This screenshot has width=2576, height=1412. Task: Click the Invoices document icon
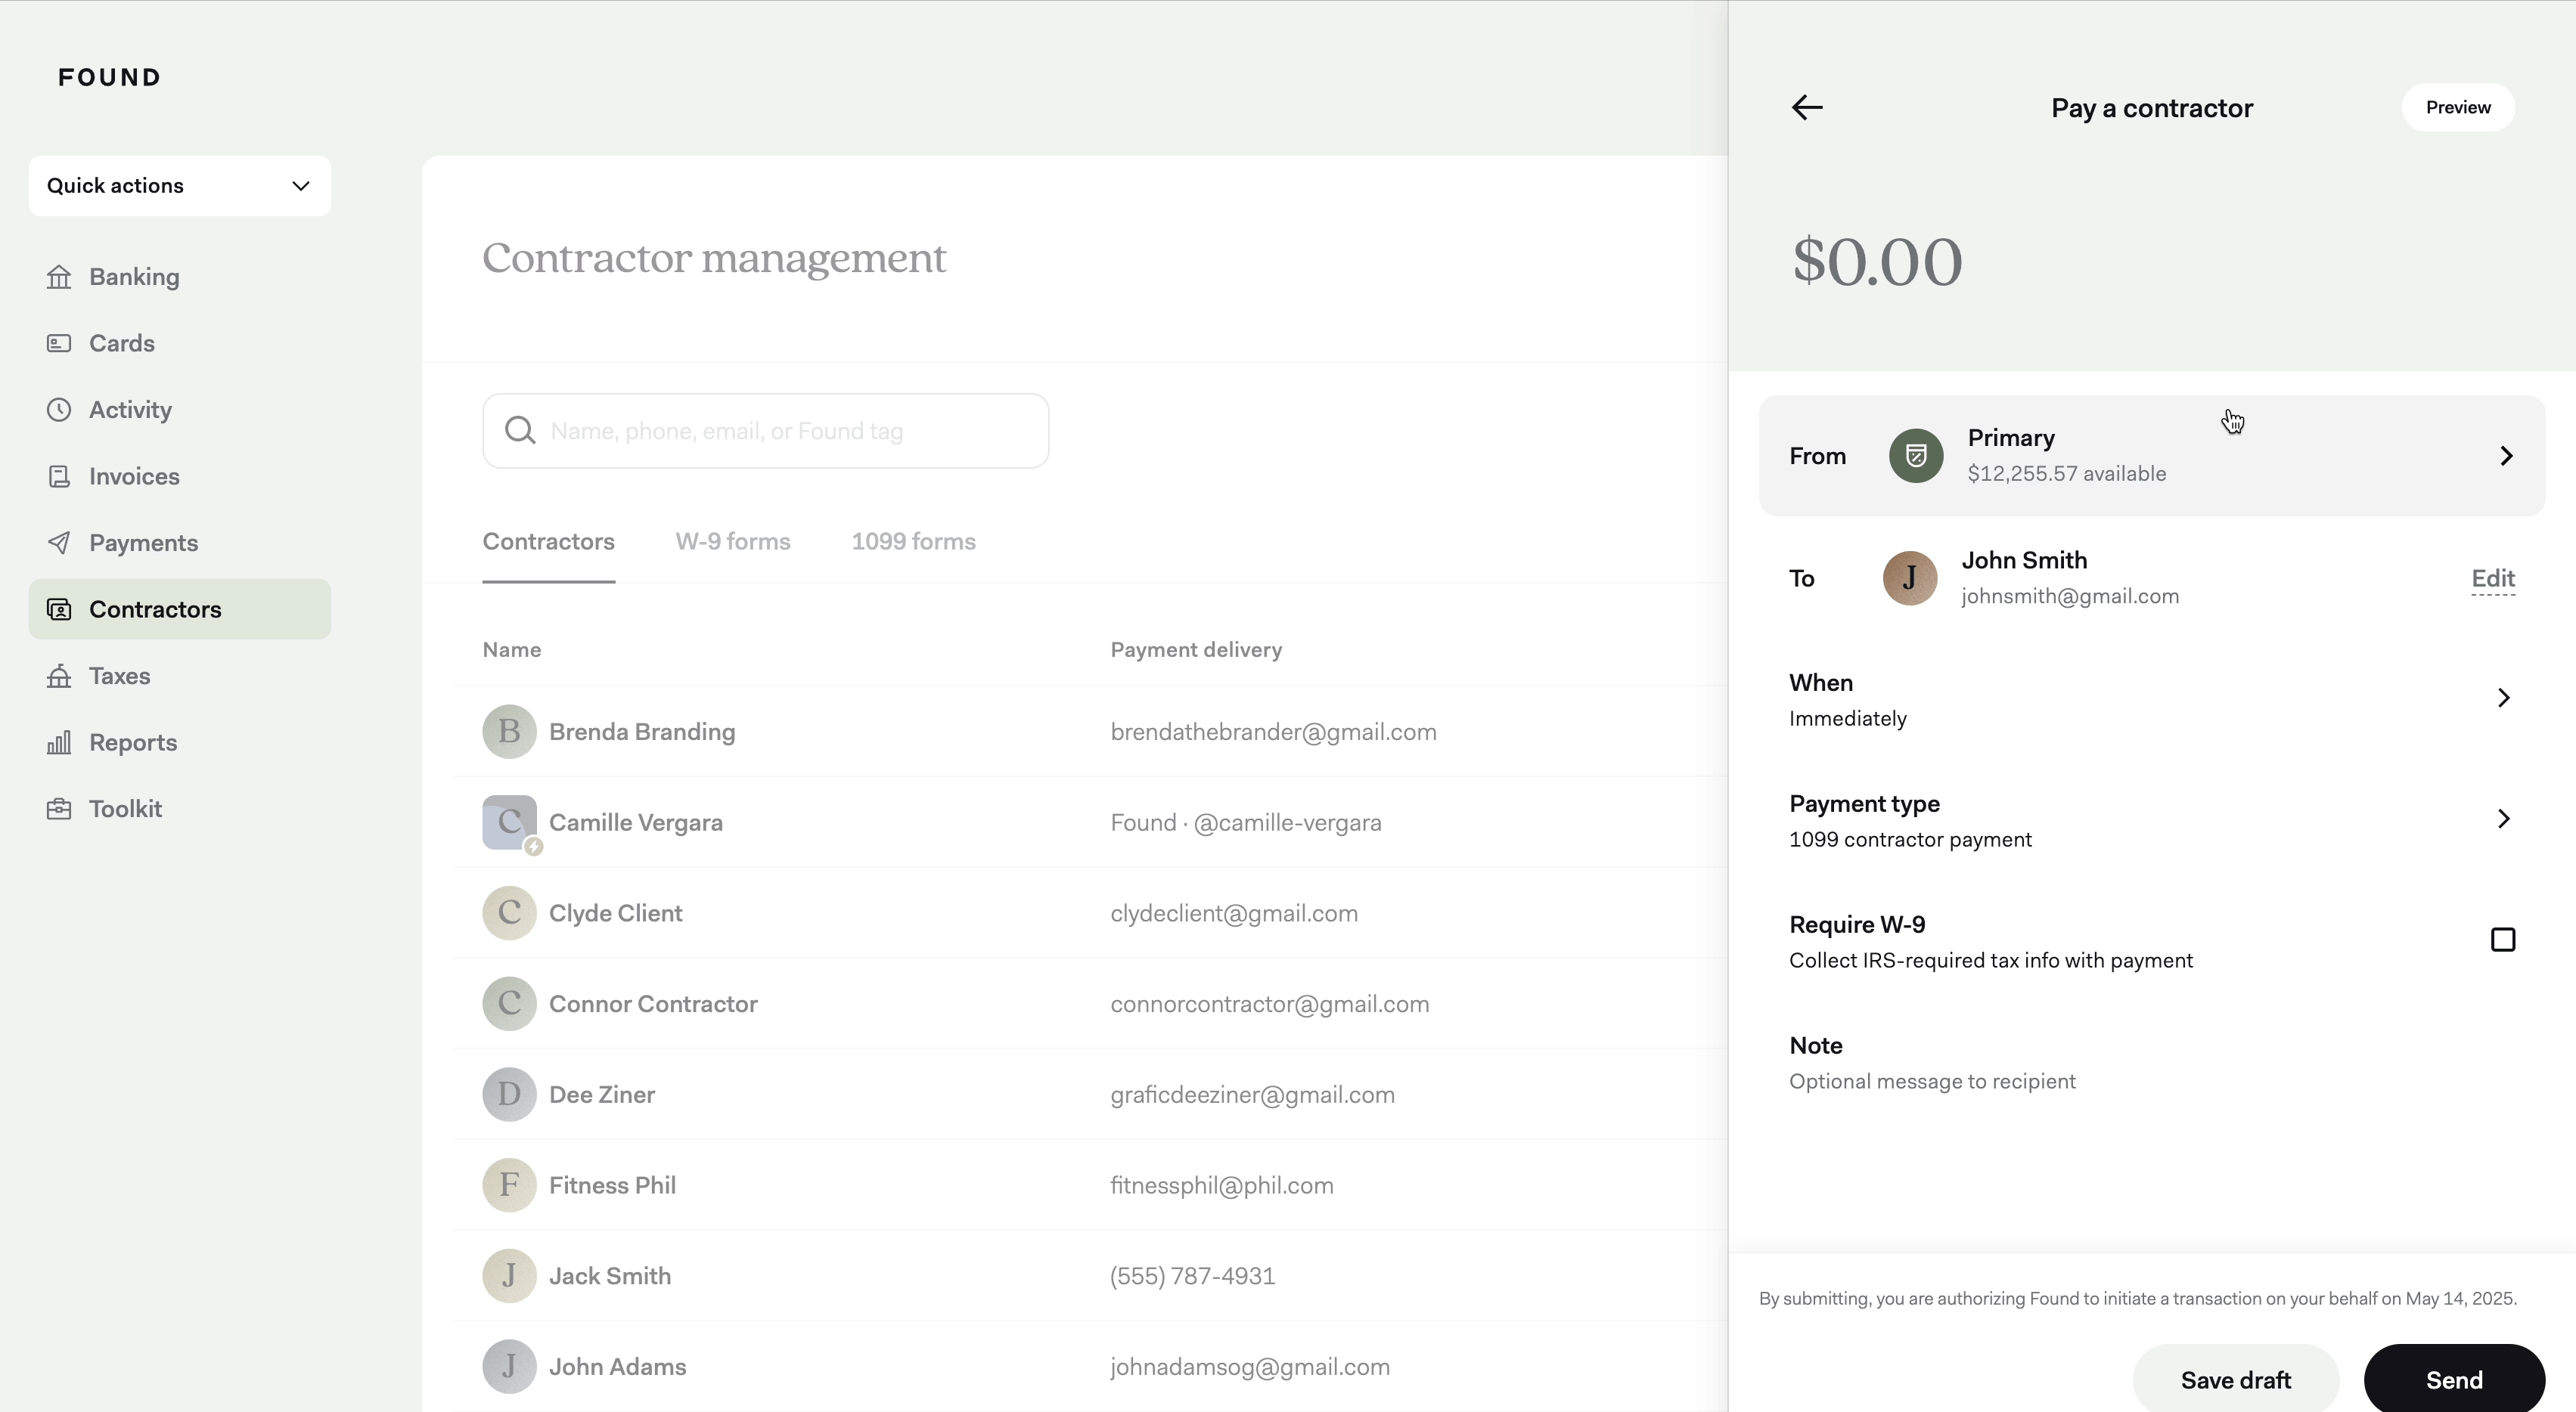[x=59, y=477]
